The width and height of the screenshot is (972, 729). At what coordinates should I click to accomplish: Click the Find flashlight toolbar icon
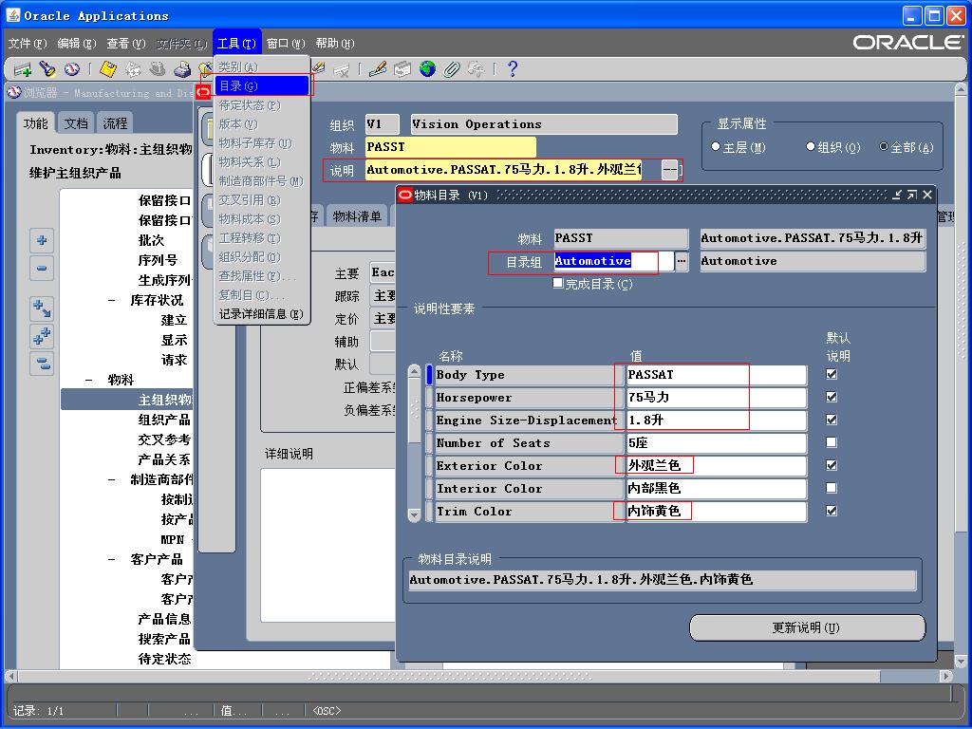[47, 68]
